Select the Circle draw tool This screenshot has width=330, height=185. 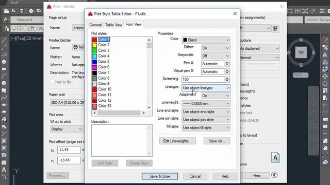[x=4, y=83]
